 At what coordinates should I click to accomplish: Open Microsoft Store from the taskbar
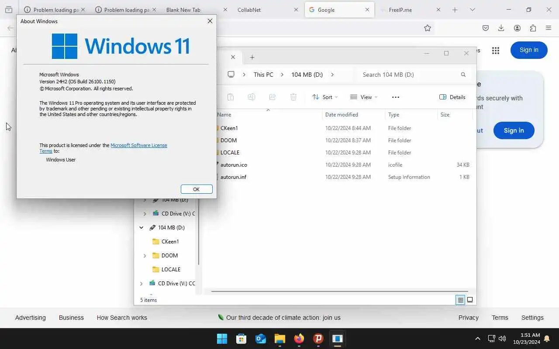[241, 339]
